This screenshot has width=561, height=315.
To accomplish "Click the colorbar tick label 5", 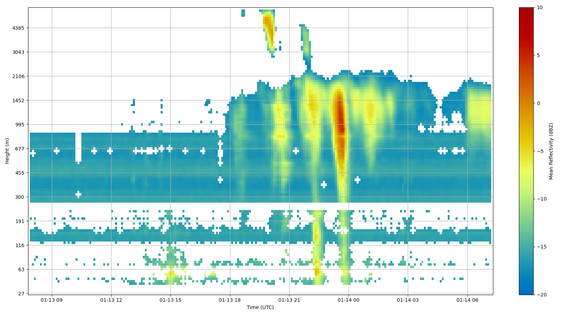I will click(x=538, y=55).
